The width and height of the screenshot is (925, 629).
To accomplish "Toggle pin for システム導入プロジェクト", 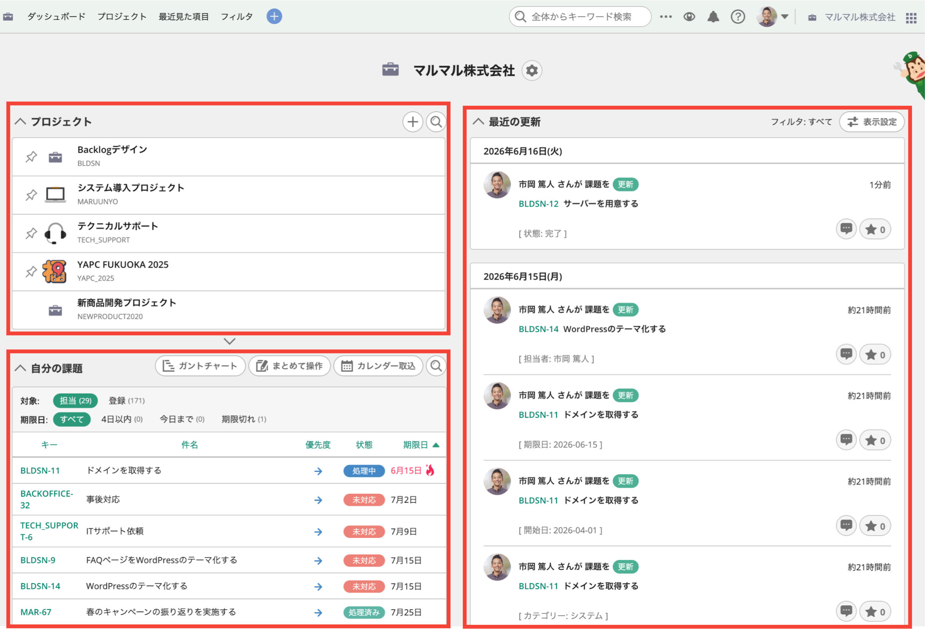I will coord(32,195).
